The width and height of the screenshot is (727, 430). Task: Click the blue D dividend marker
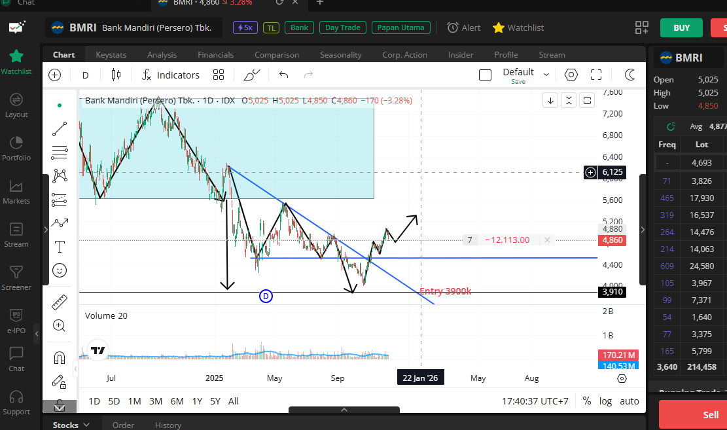pyautogui.click(x=266, y=296)
